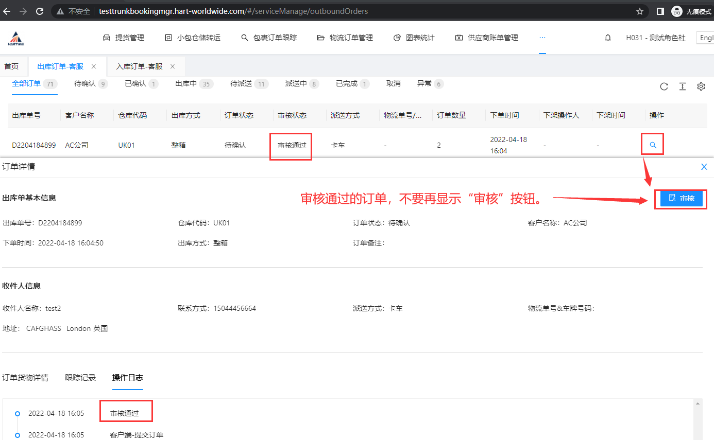714x440 pixels.
Task: Click the refresh icon above the table
Action: [664, 86]
